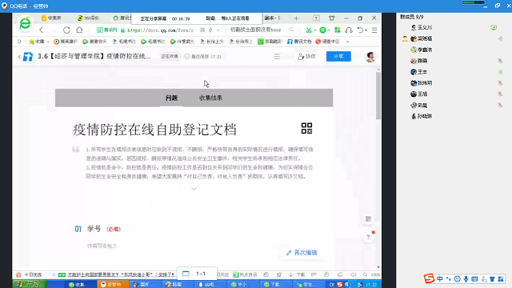Click the Sogou skin shirt icon

(x=493, y=279)
